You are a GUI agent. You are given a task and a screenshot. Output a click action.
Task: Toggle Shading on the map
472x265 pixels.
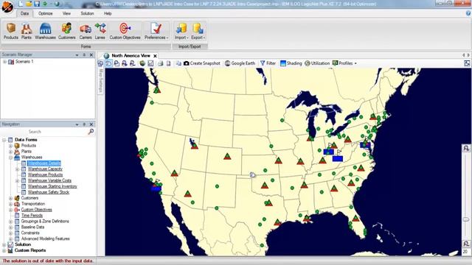pos(291,63)
